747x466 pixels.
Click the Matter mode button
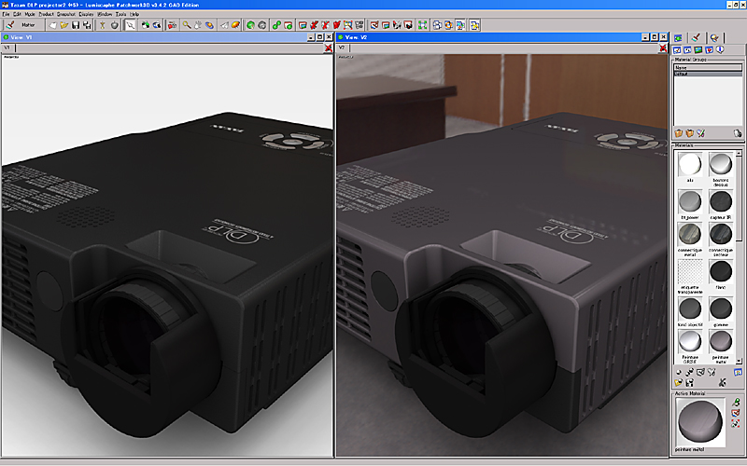[27, 24]
